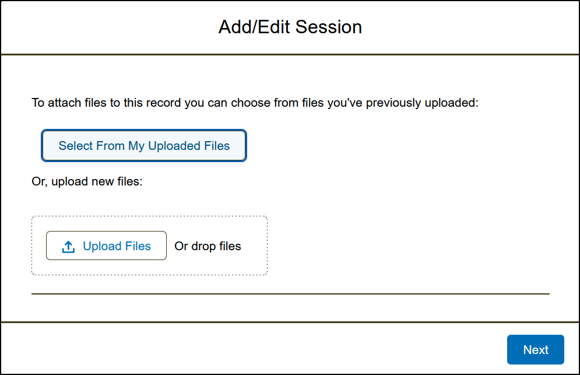Proceed with the Next button
This screenshot has height=375, width=580.
pyautogui.click(x=535, y=349)
